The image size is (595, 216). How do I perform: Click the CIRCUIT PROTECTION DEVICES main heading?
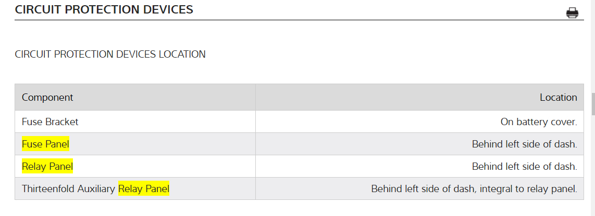[104, 9]
